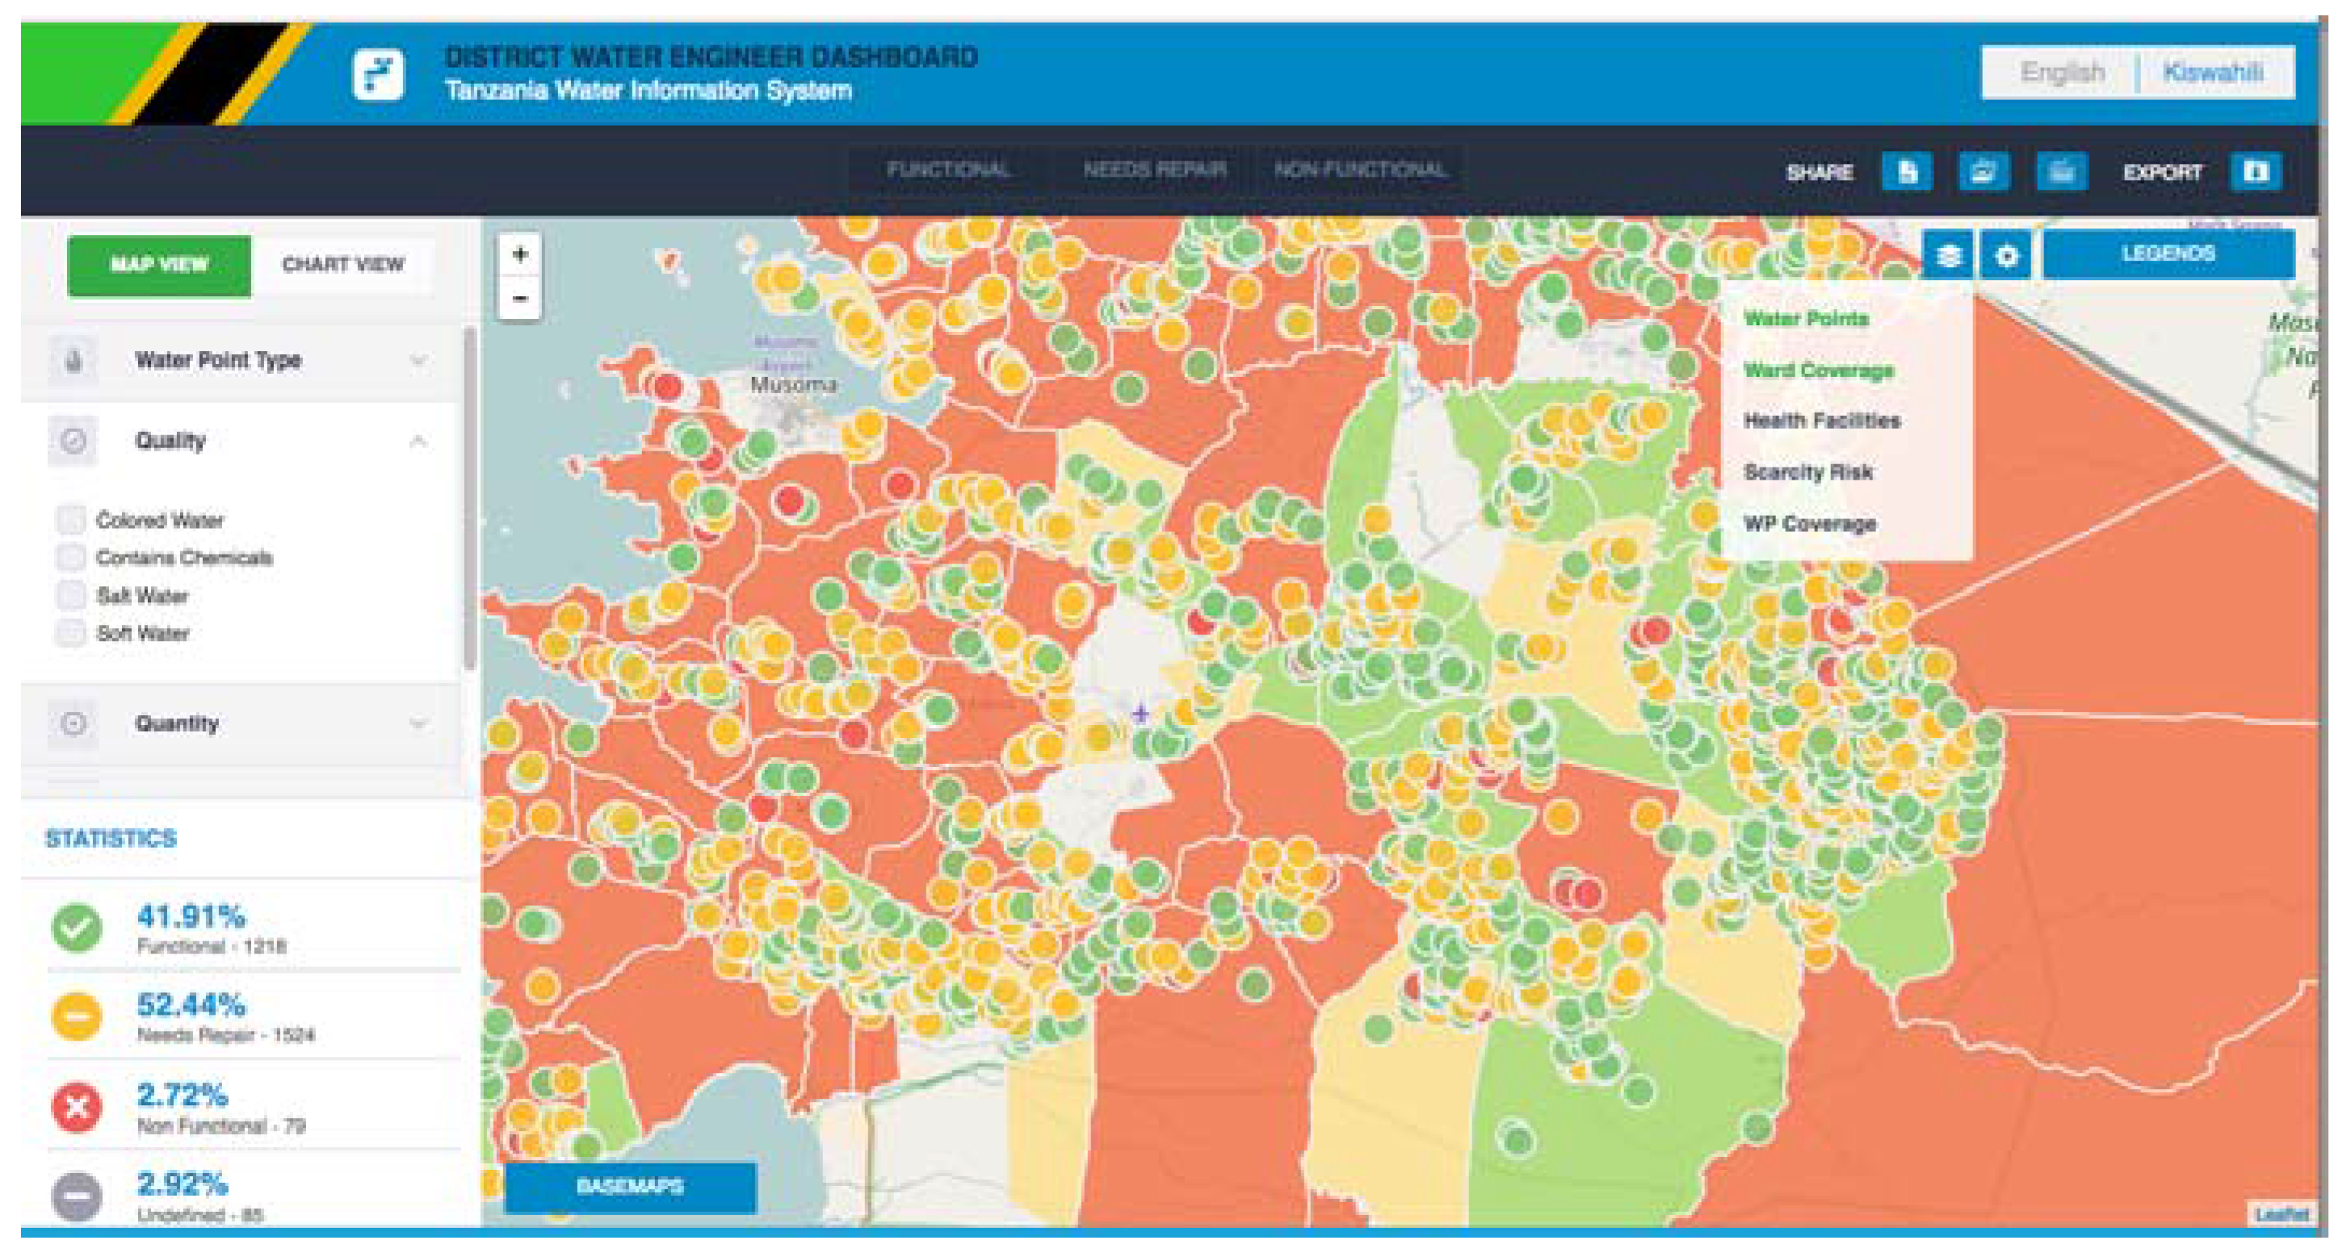The image size is (2347, 1257).
Task: Open the map settings gear icon
Action: (2005, 255)
